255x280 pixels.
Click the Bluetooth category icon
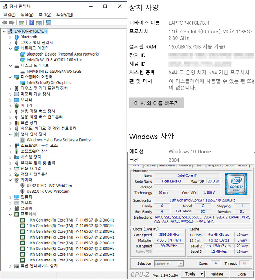16,37
